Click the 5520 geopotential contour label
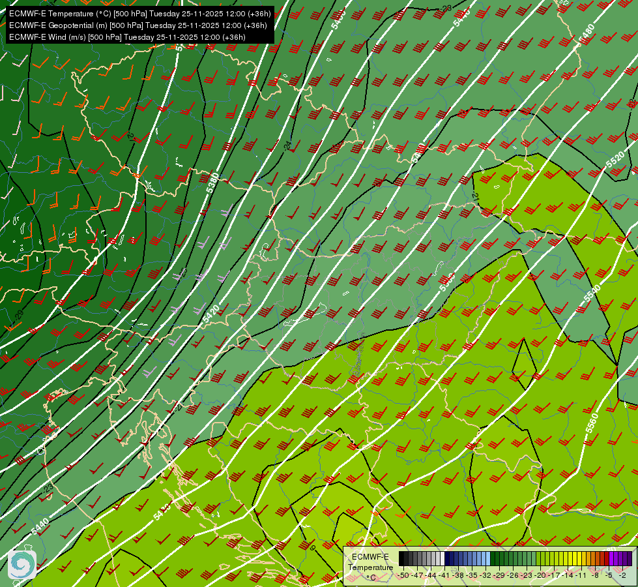 [x=615, y=160]
